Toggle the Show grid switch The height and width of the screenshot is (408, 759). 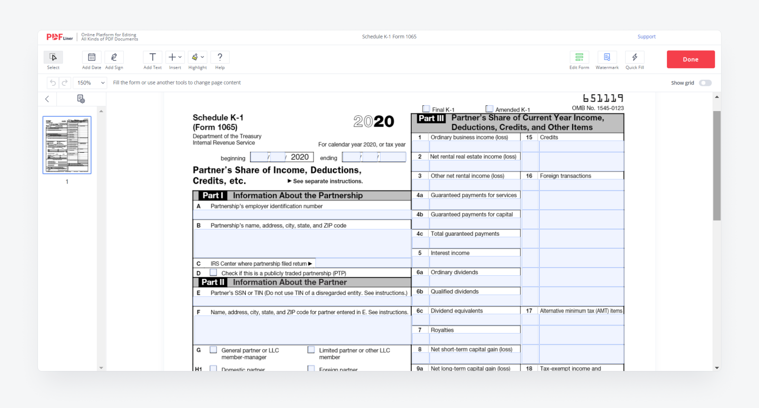click(x=705, y=83)
